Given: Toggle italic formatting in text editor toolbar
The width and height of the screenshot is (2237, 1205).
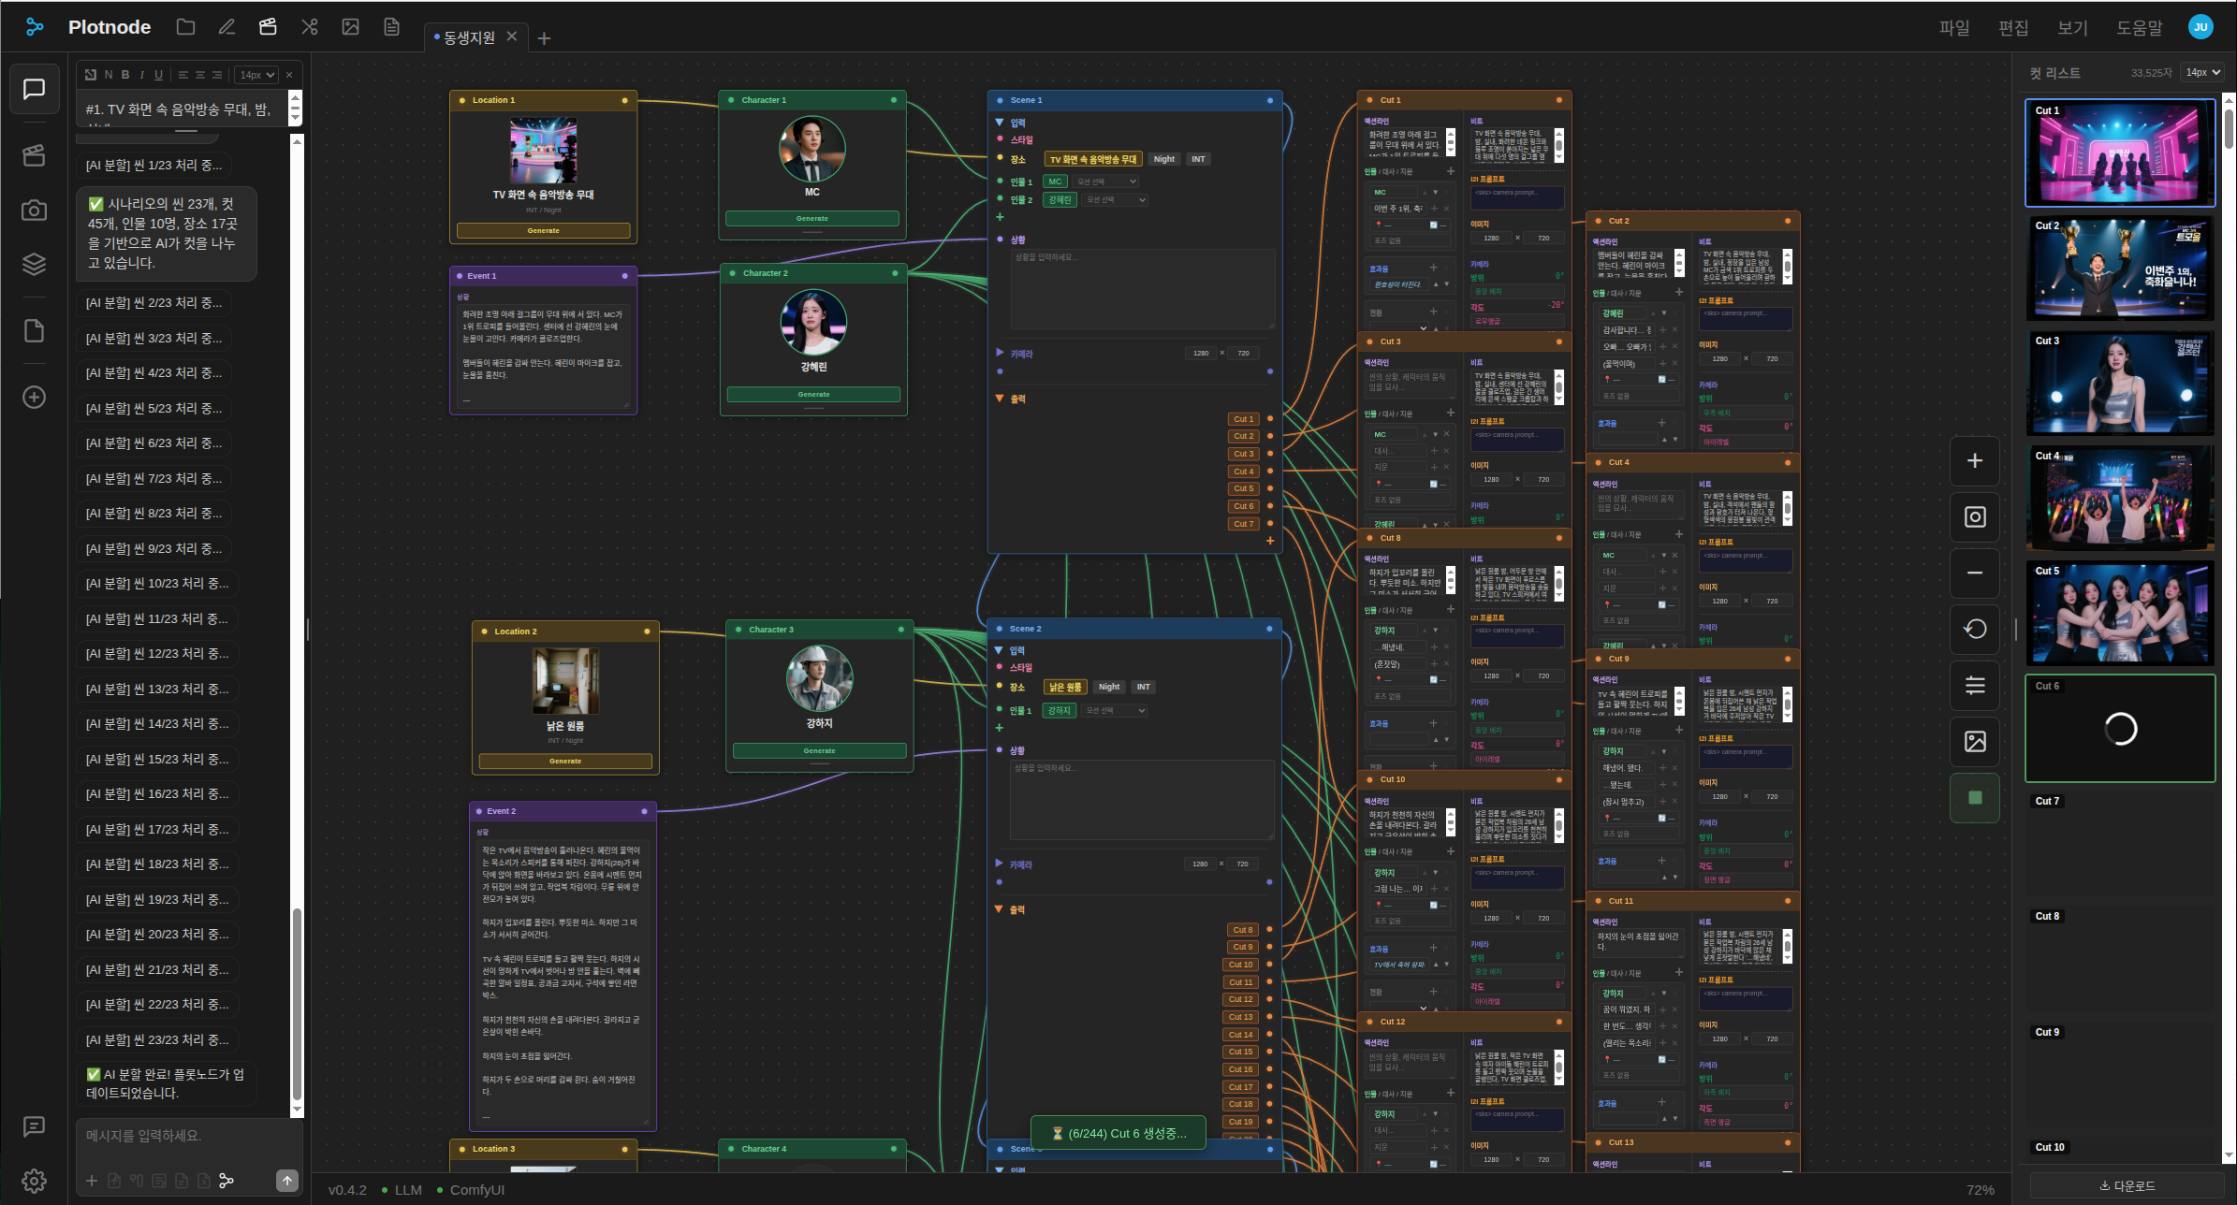Looking at the screenshot, I should tap(141, 75).
